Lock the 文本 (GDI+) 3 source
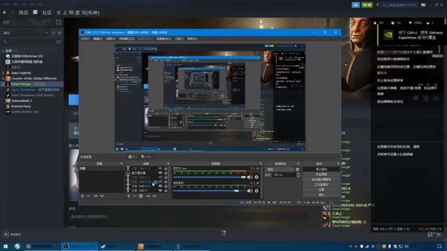This screenshot has height=251, width=447. point(165,177)
